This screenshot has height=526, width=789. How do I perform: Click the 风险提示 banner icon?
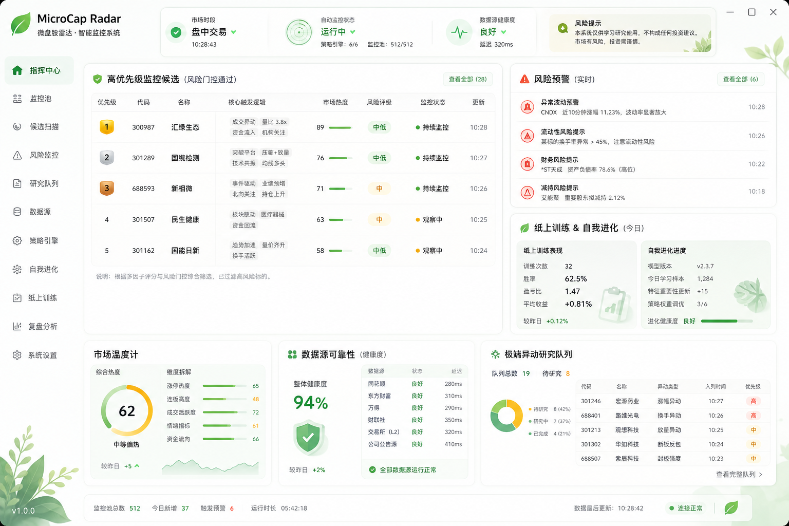tap(563, 28)
